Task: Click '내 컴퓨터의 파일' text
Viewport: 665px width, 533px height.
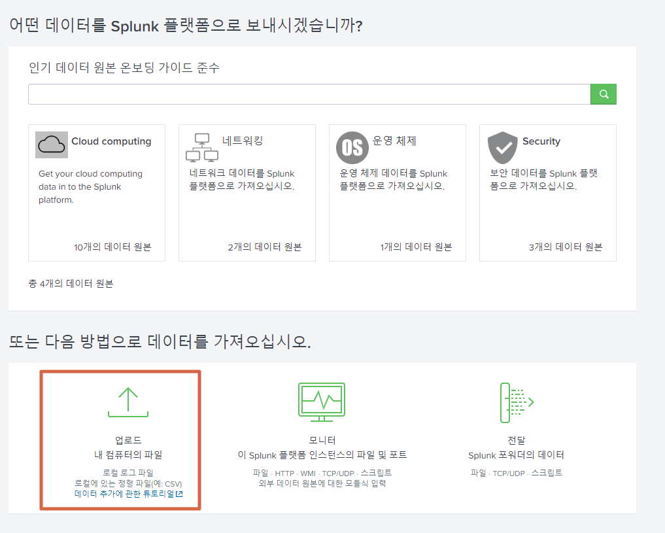Action: (128, 455)
